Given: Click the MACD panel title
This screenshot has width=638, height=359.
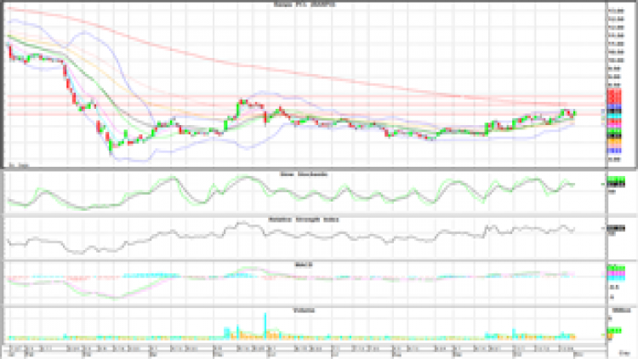Looking at the screenshot, I should 305,264.
